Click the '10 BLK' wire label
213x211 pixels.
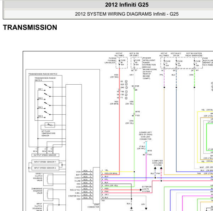[105, 198]
